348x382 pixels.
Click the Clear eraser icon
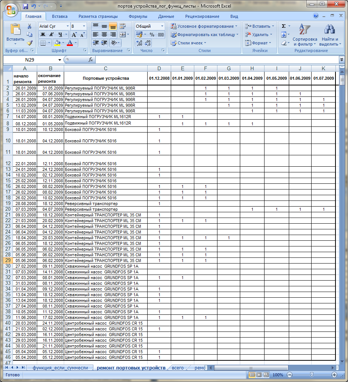284,43
